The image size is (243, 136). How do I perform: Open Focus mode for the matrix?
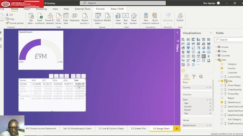[79, 76]
